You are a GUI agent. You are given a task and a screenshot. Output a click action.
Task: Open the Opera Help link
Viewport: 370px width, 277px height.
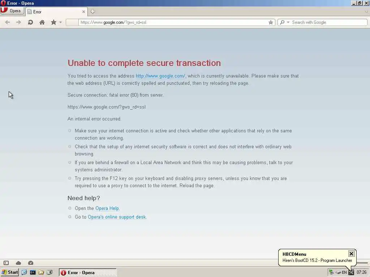(x=107, y=208)
